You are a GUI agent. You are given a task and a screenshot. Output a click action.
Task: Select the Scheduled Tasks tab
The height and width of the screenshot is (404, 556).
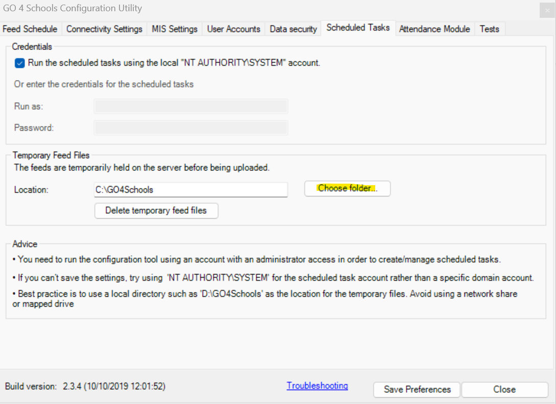click(358, 28)
